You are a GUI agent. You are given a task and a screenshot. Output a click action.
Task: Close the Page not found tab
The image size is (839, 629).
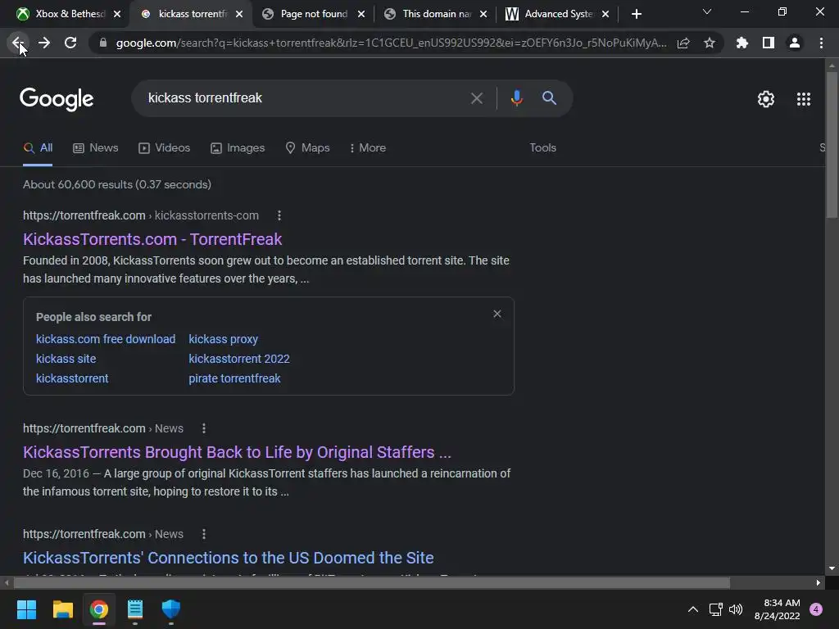point(361,14)
